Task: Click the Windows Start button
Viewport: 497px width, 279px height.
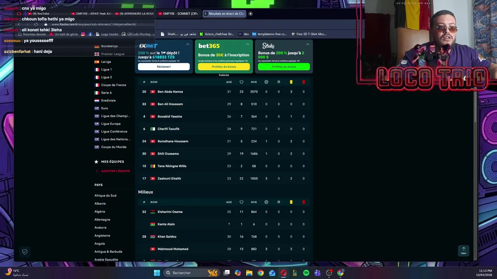Action: point(157,273)
